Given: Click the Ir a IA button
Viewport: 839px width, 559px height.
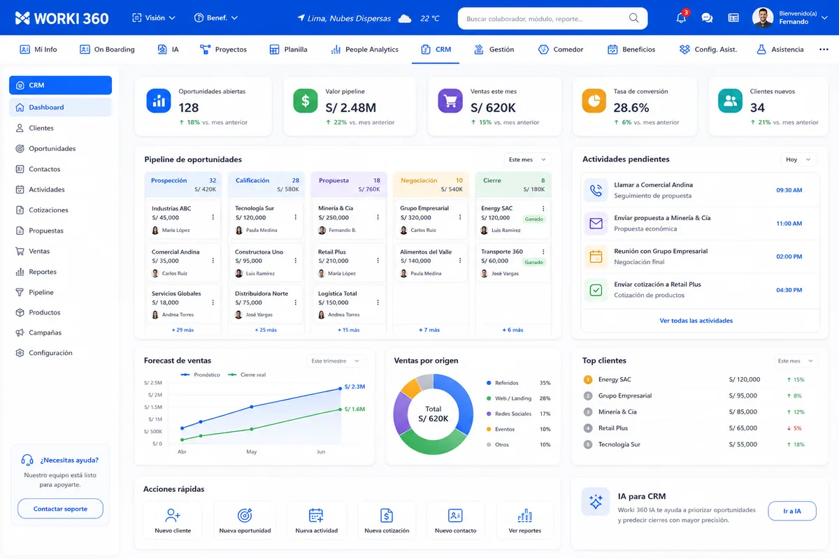Looking at the screenshot, I should pos(792,511).
